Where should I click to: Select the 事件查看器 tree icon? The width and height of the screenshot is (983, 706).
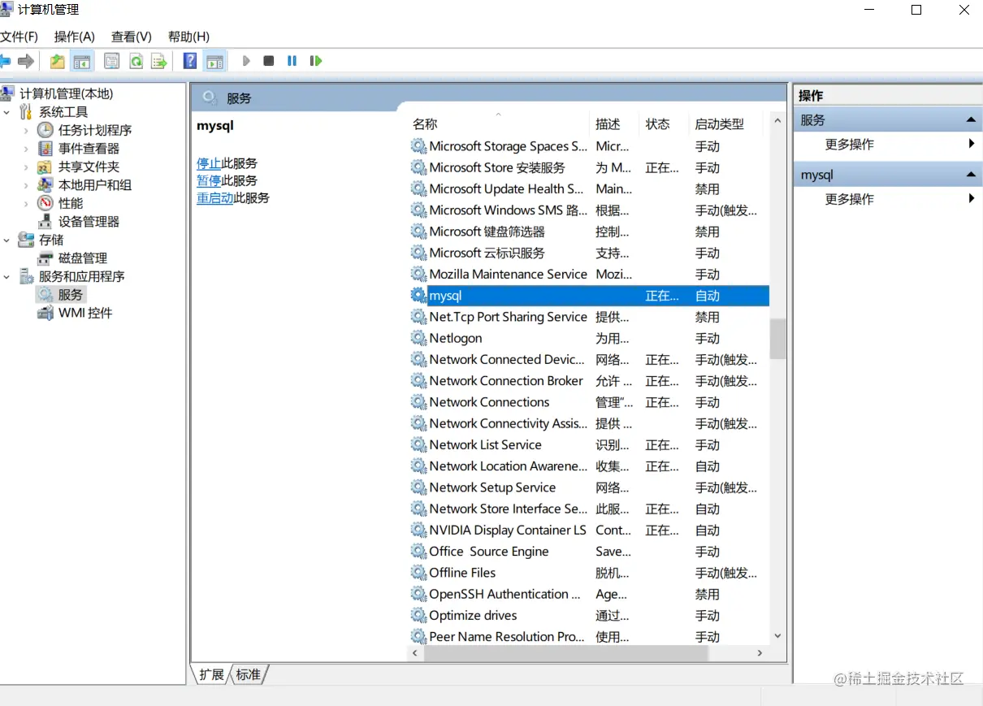coord(45,149)
